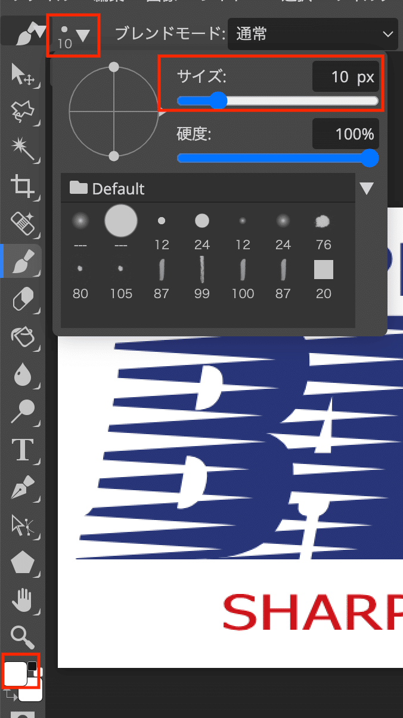Click the white foreground color swatch
The width and height of the screenshot is (403, 718).
point(15,674)
